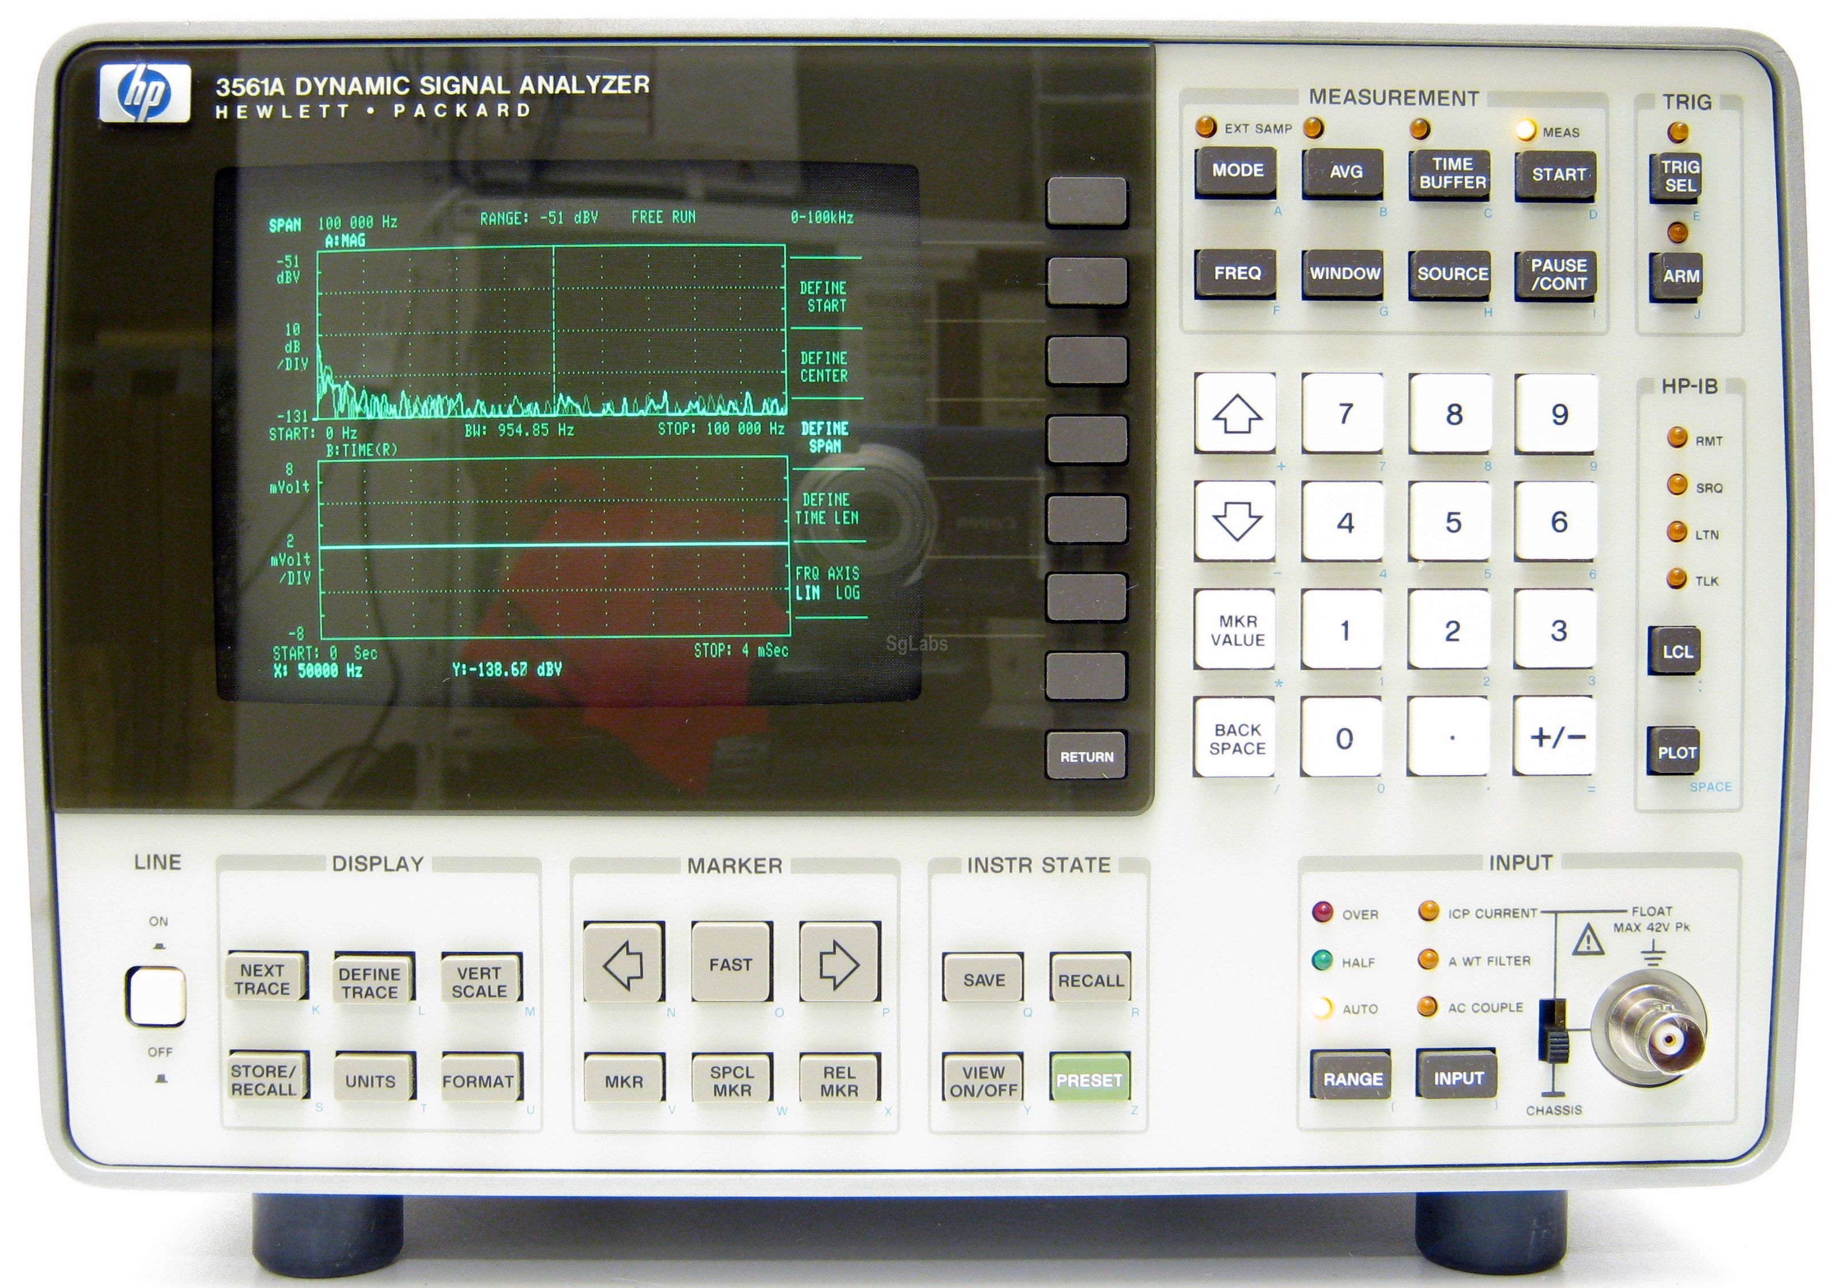Push the FORMAT key
This screenshot has height=1288, width=1836.
coord(481,1079)
